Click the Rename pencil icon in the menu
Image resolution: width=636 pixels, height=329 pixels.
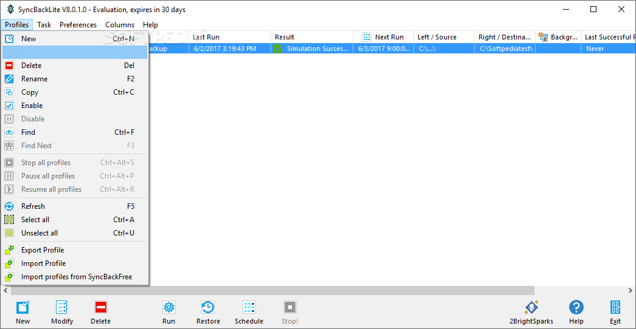9,79
